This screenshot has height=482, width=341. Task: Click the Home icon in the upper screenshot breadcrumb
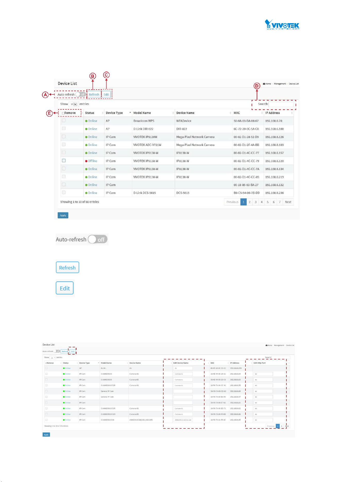click(264, 84)
